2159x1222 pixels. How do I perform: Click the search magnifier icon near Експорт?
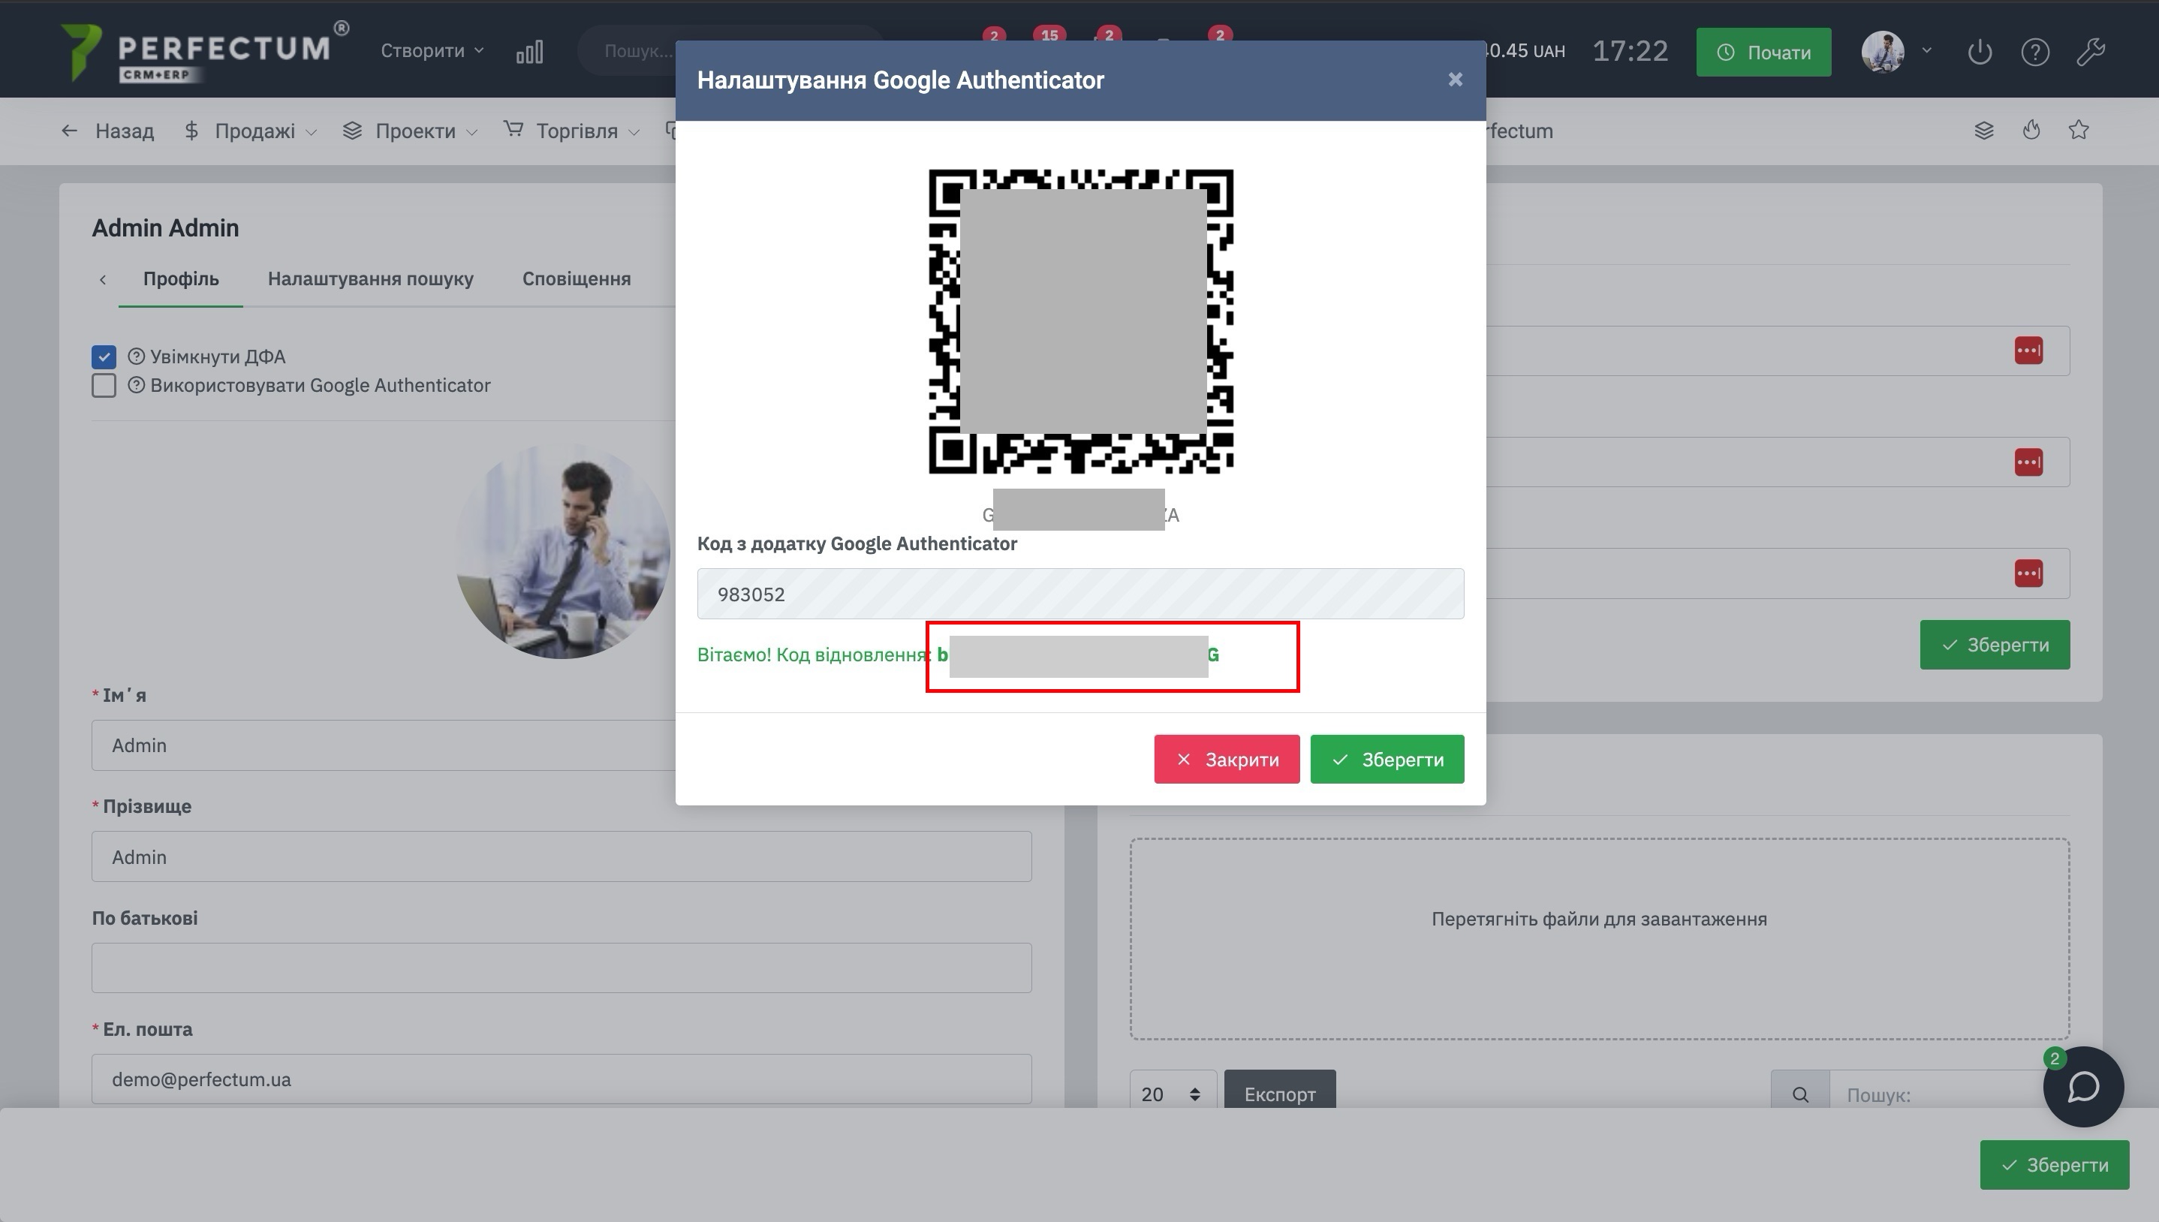coord(1800,1094)
